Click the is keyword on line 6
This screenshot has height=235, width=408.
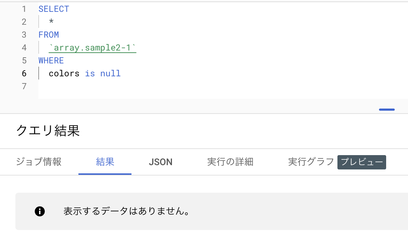coord(90,74)
